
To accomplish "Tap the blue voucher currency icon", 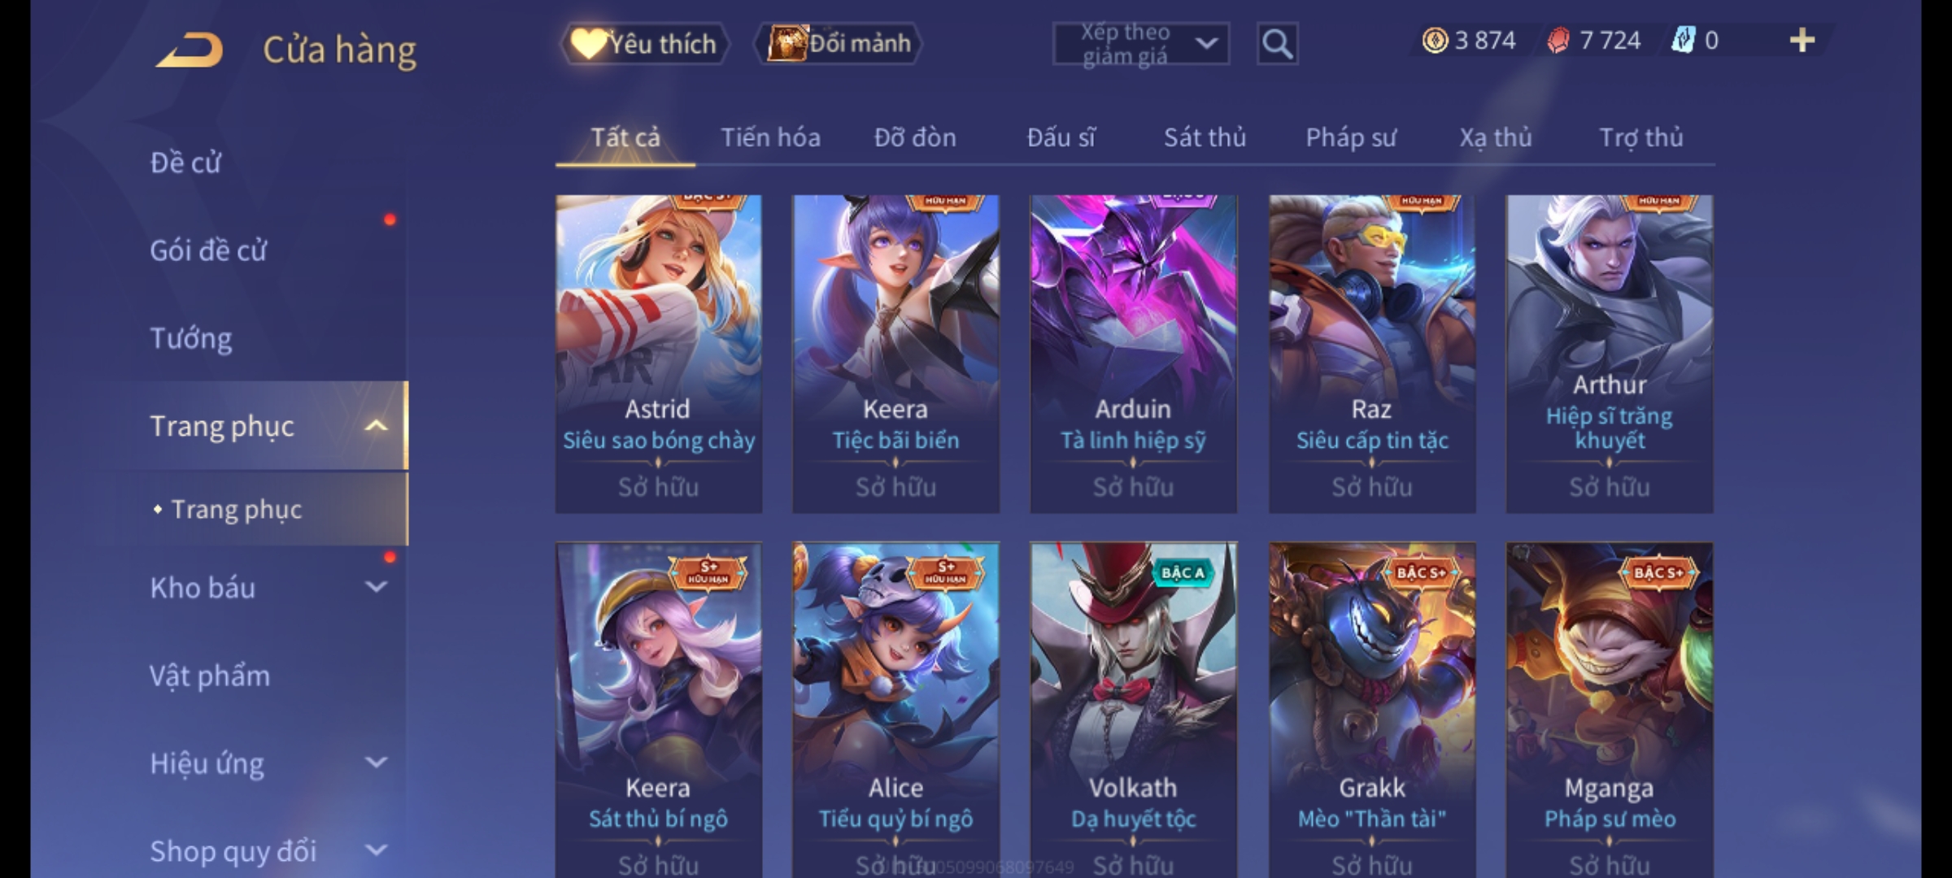I will (1683, 41).
